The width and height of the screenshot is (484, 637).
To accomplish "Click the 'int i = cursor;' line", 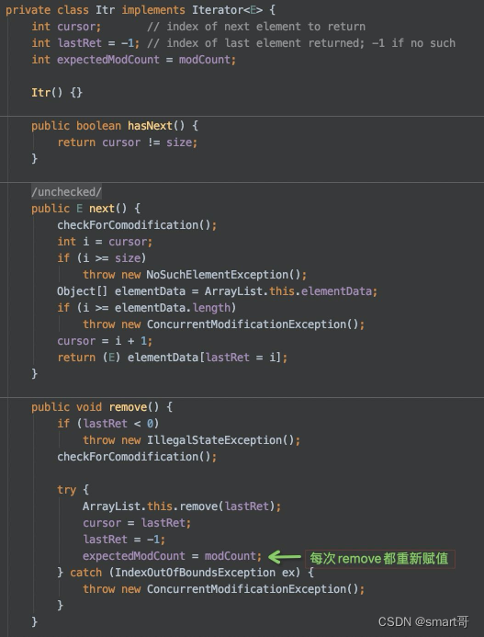I will pyautogui.click(x=105, y=242).
